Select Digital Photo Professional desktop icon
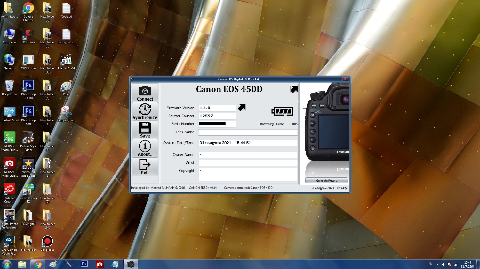The height and width of the screenshot is (269, 480). click(x=9, y=220)
